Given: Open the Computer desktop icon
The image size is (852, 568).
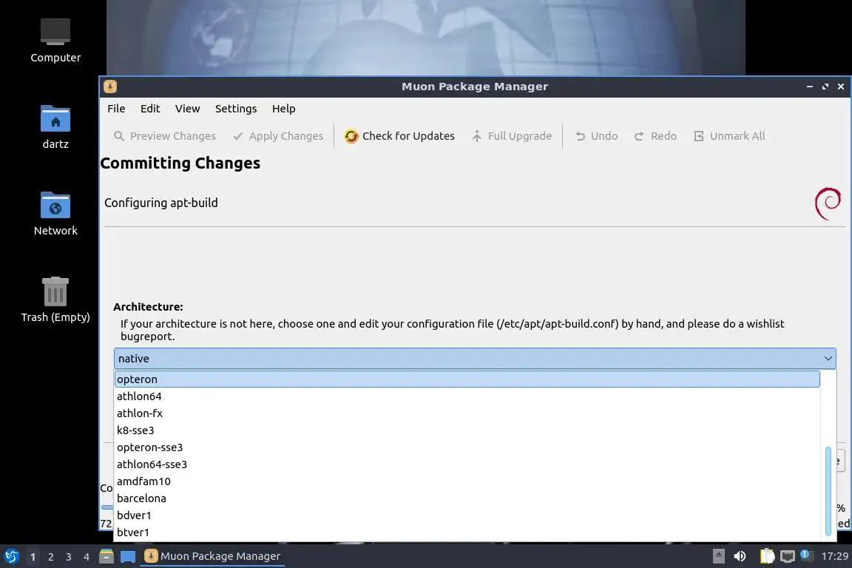Looking at the screenshot, I should click(55, 41).
